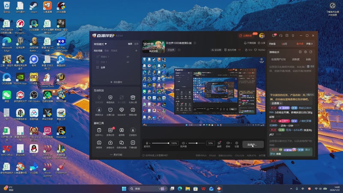Screen dimensions: 343x193
Task: Open the 读弹幕 tool
Action: pyautogui.click(x=122, y=132)
